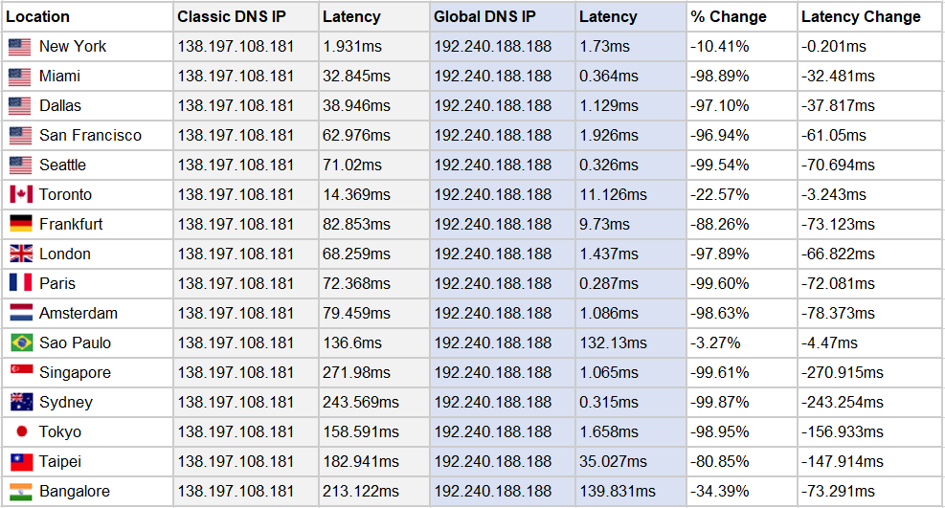Click the Australian flag beside Sydney
The width and height of the screenshot is (945, 508).
tap(20, 403)
